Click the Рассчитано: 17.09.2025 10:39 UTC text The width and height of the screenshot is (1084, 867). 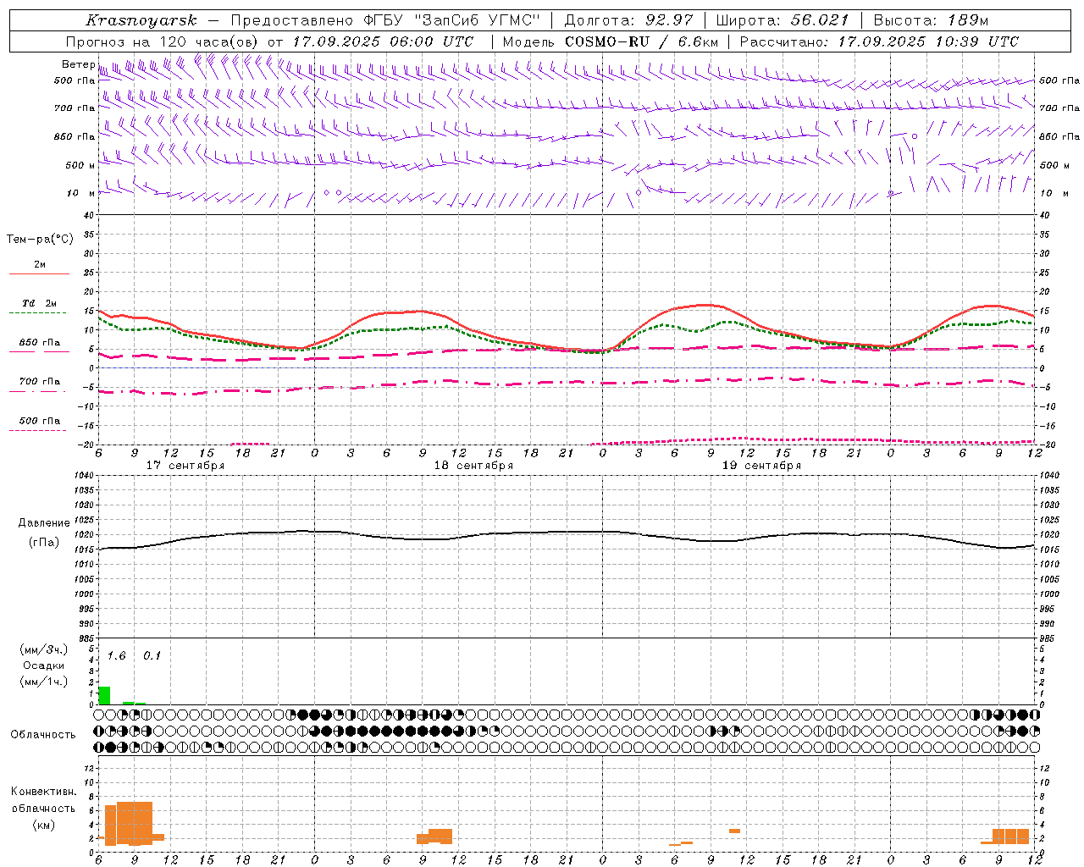click(x=879, y=41)
